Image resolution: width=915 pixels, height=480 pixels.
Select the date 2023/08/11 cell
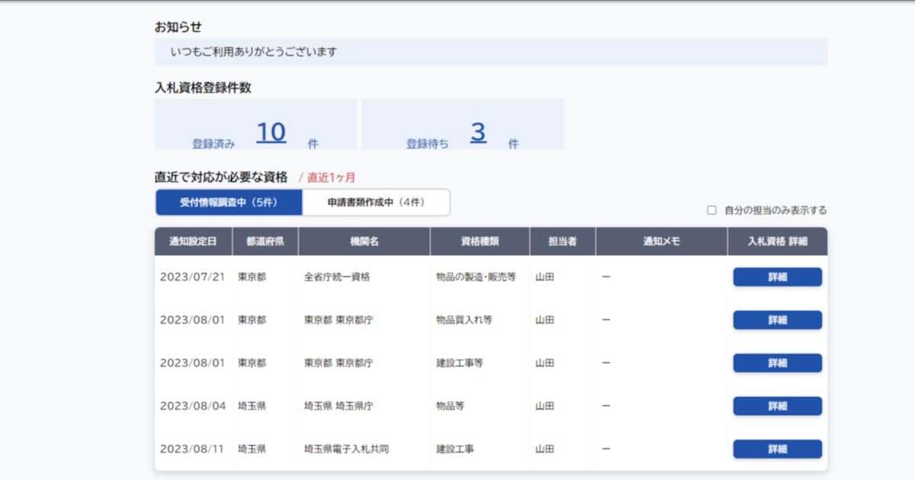(192, 450)
